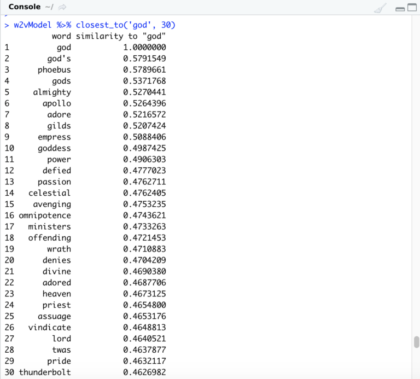This screenshot has height=379, width=420.
Task: Click the word 'celestial' in row 14
Action: 50,193
